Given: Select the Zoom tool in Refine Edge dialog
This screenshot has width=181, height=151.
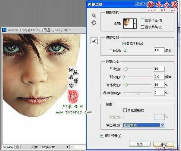Looking at the screenshot, I should pyautogui.click(x=94, y=15).
